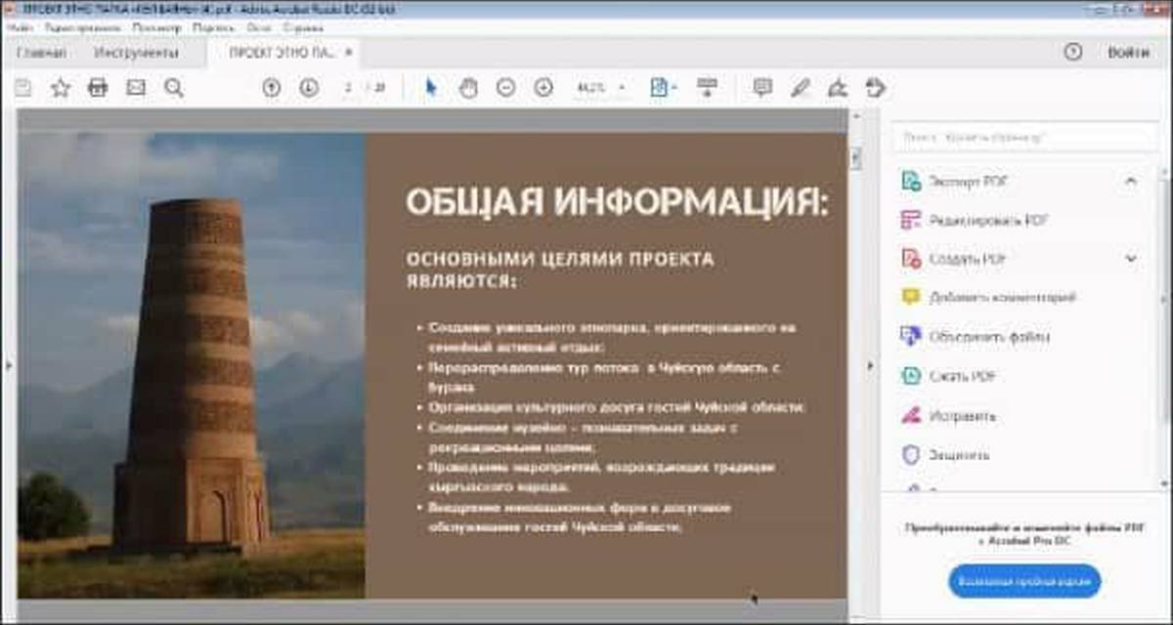Open Объединить файлы tool in side panel
The height and width of the screenshot is (625, 1173).
989,337
